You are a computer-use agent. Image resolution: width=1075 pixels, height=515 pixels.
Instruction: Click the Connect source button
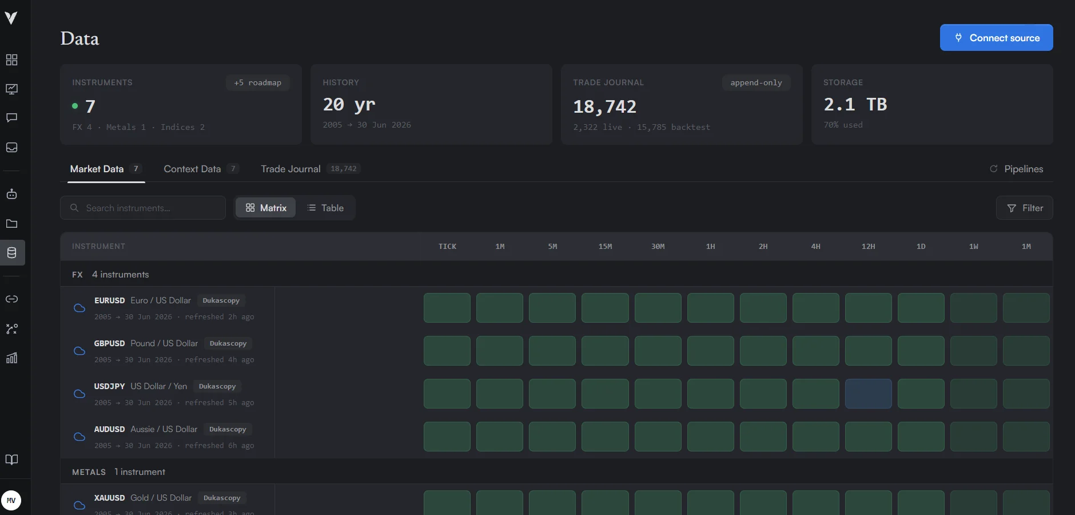(997, 38)
